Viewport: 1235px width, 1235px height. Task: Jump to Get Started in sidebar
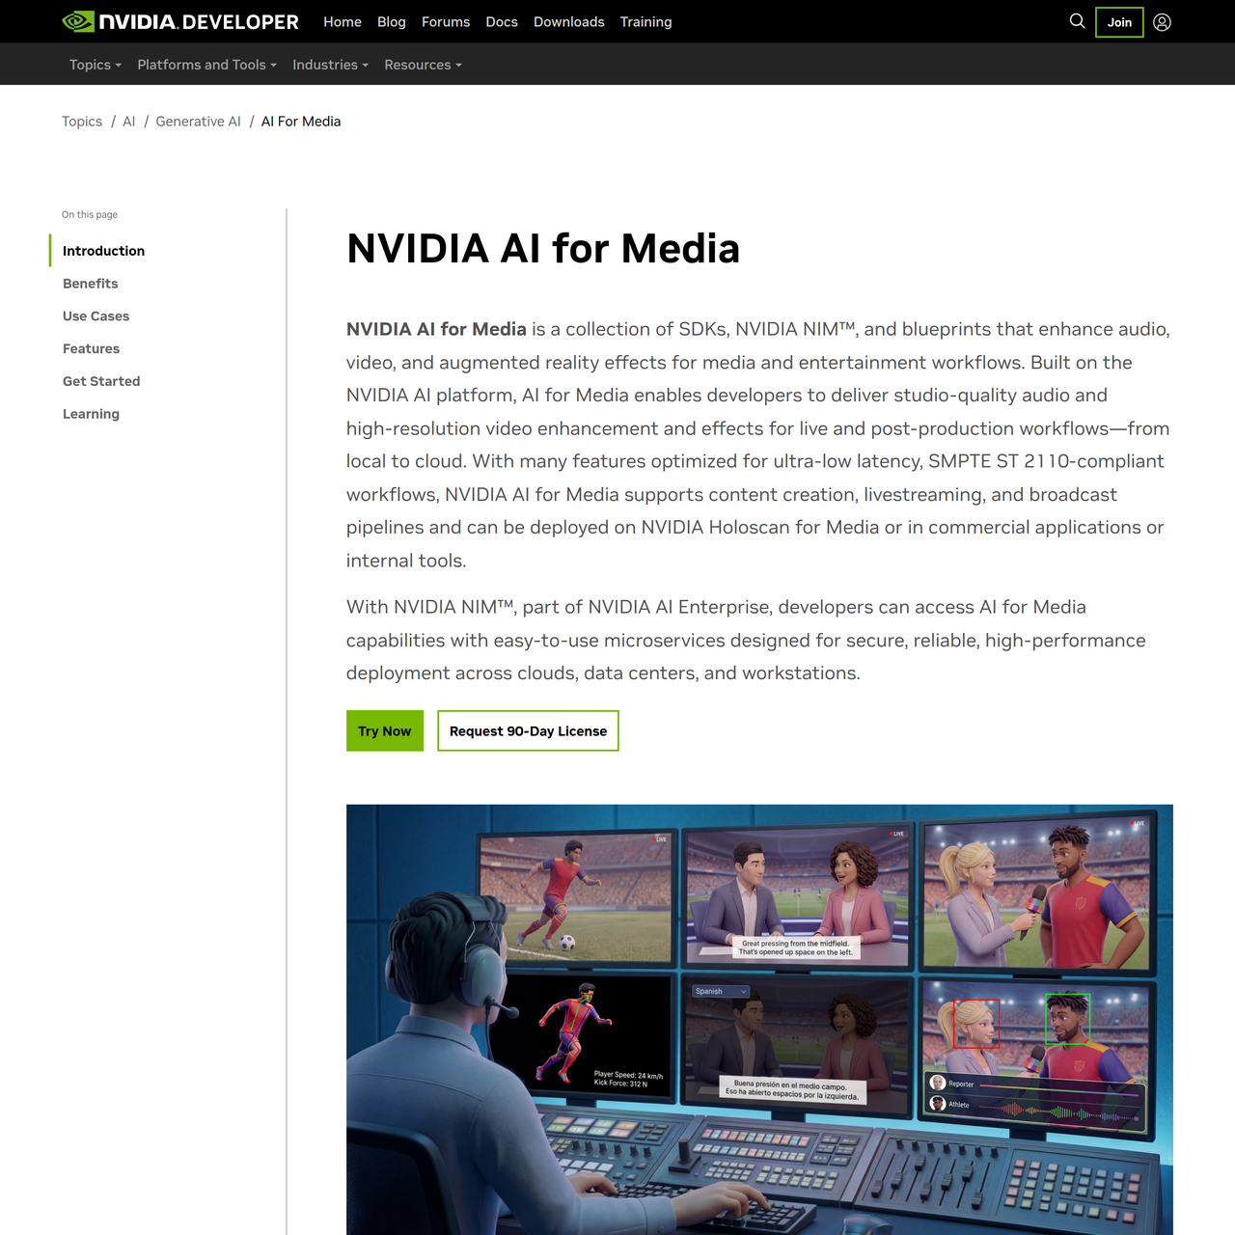click(101, 382)
